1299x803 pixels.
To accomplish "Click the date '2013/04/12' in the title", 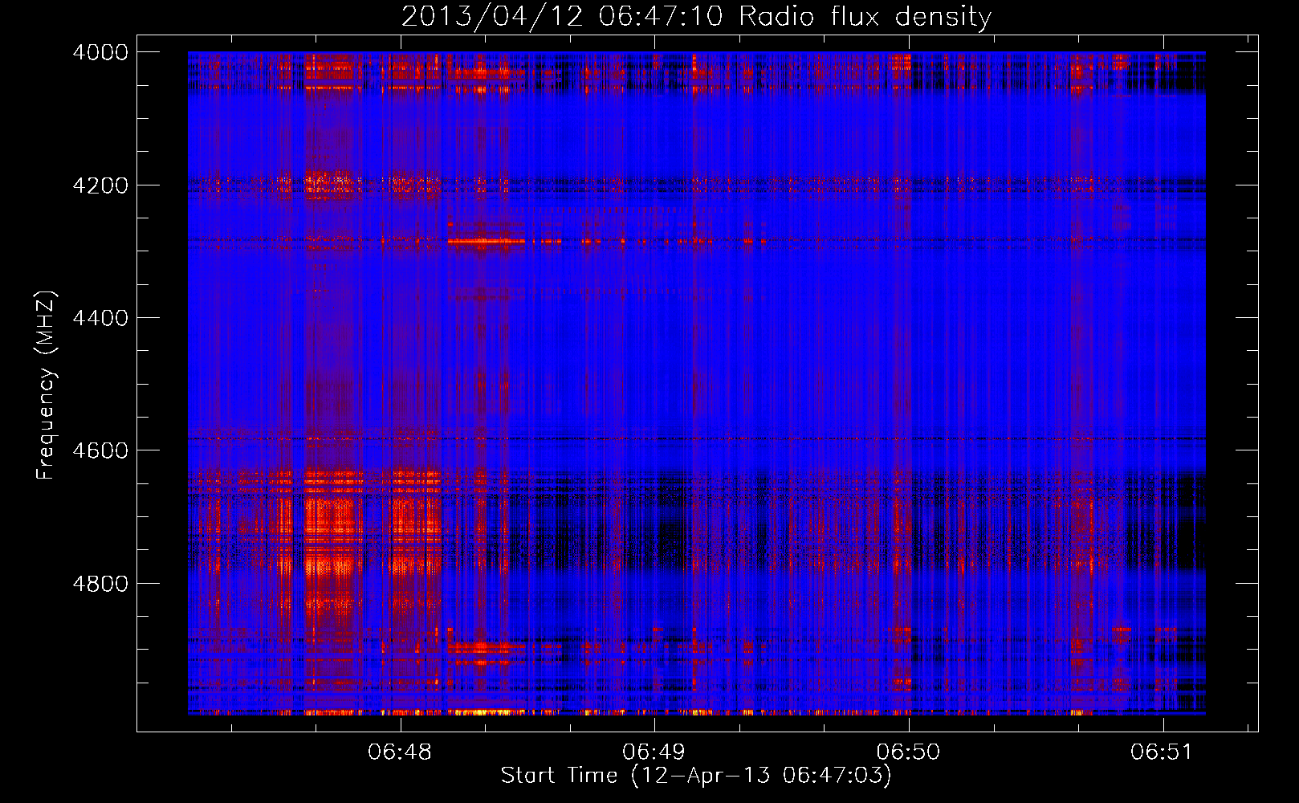I will pyautogui.click(x=492, y=17).
